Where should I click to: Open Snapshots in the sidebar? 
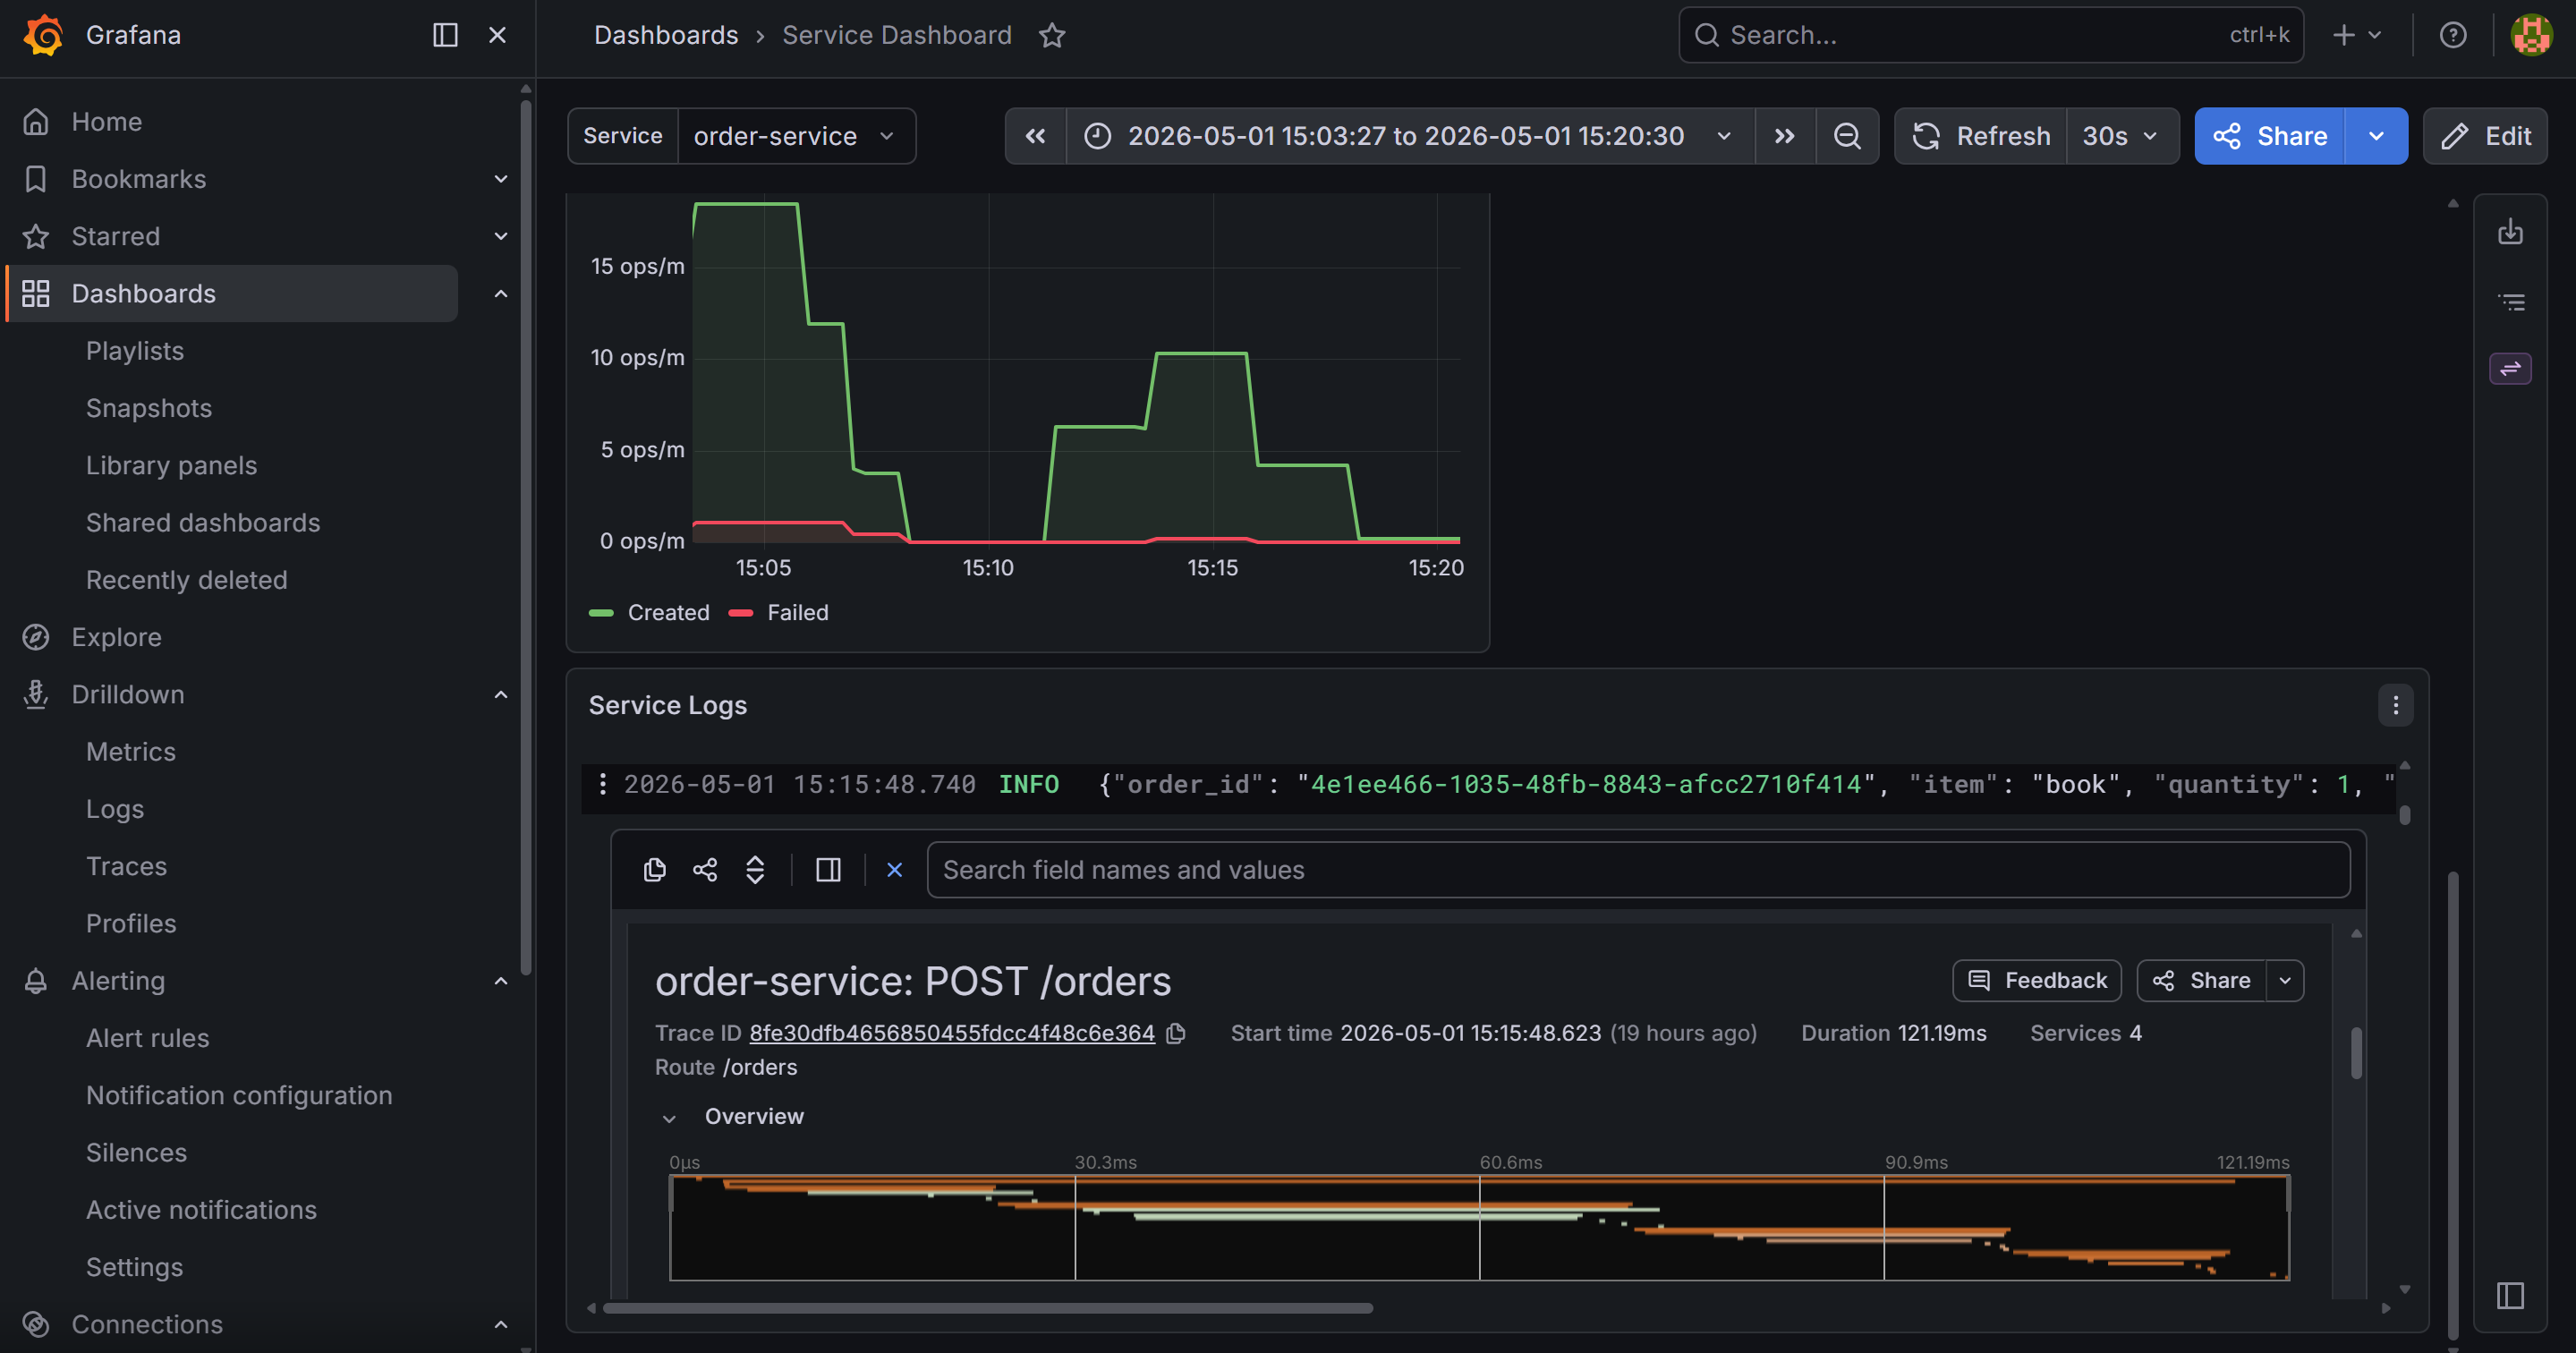[149, 408]
